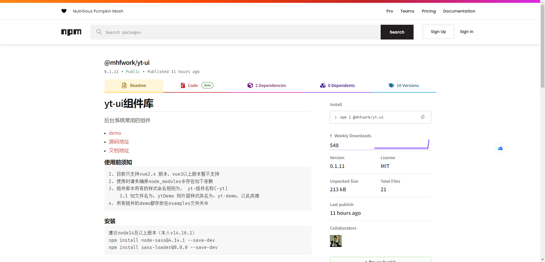Copy the npm install command
The height and width of the screenshot is (262, 545).
click(x=423, y=117)
